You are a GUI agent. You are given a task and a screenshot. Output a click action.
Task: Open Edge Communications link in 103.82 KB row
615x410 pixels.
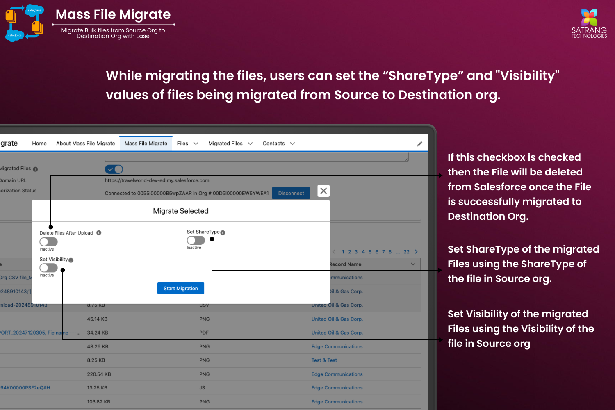(x=337, y=402)
